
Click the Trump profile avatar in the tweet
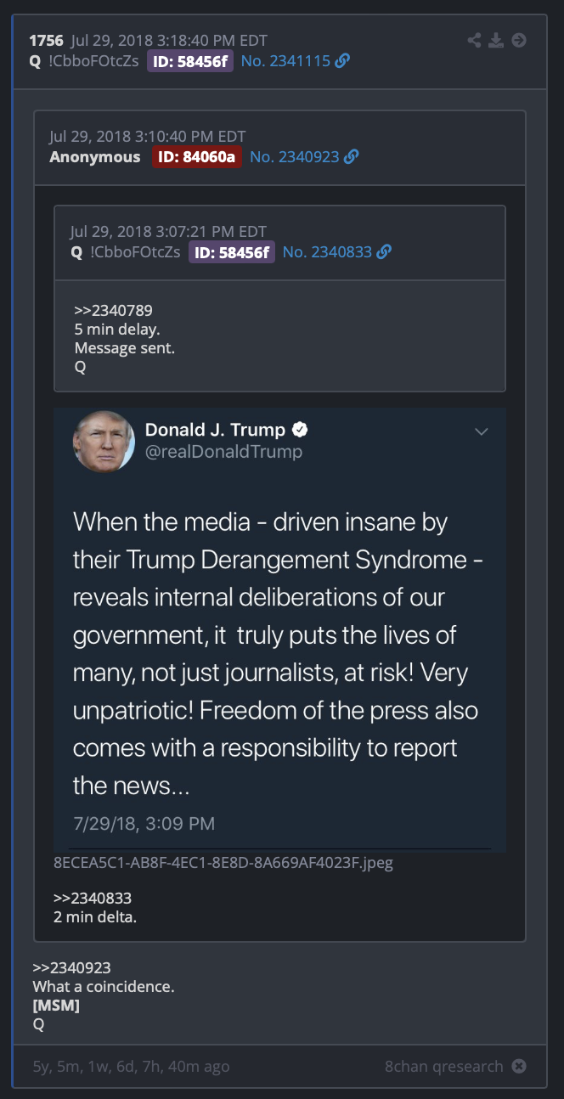[104, 442]
